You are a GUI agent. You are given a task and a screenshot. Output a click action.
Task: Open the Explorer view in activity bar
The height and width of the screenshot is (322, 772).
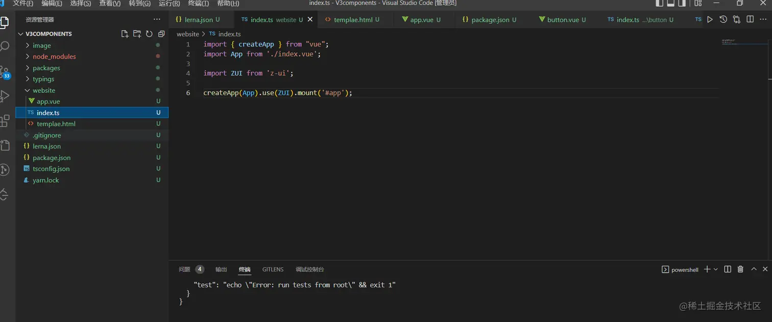click(x=5, y=22)
